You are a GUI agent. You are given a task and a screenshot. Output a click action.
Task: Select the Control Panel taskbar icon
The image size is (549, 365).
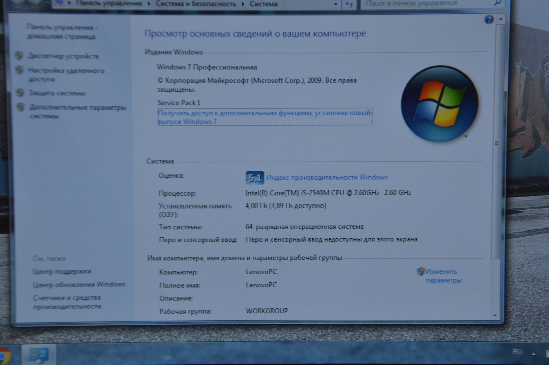pyautogui.click(x=39, y=356)
